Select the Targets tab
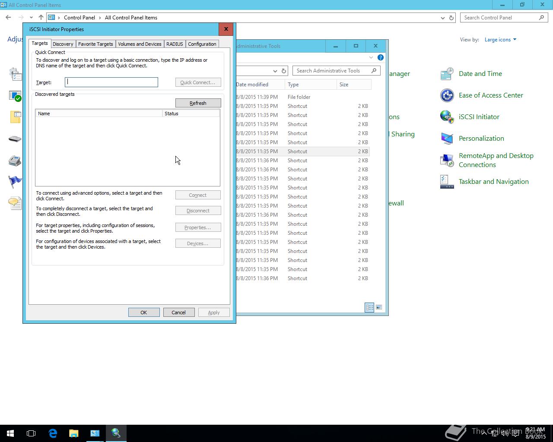Image resolution: width=553 pixels, height=442 pixels. (40, 43)
